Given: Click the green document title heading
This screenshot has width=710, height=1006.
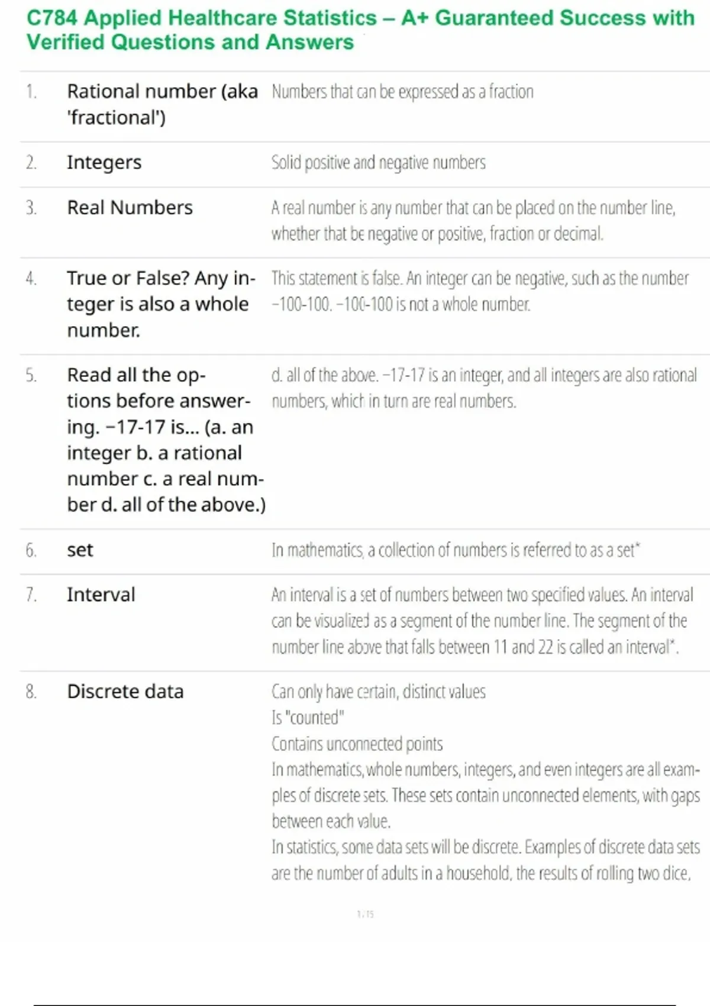Looking at the screenshot, I should (360, 30).
